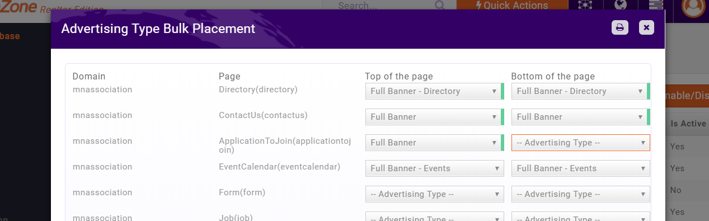Open Top dropdown for Form page

(x=434, y=194)
